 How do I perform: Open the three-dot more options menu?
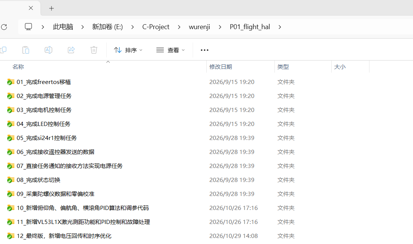click(204, 50)
